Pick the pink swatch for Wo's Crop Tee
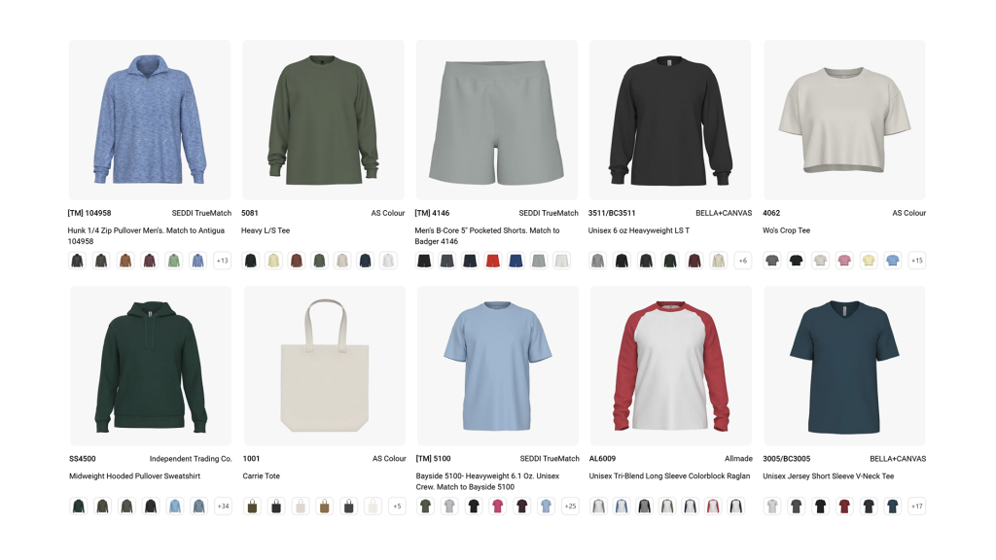The height and width of the screenshot is (560, 996). [x=844, y=261]
